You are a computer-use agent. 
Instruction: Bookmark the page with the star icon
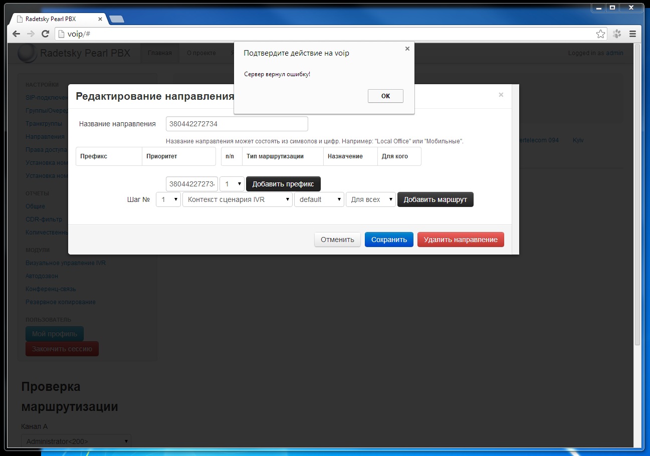[x=600, y=34]
